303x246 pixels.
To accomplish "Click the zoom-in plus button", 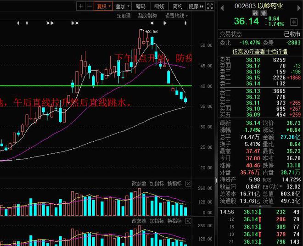I will (81, 6).
